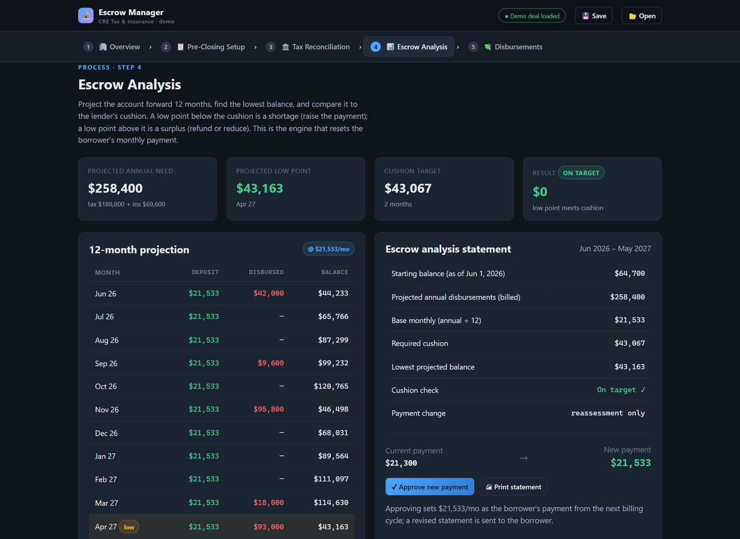
Task: Click the Required cushion row label
Action: click(420, 344)
